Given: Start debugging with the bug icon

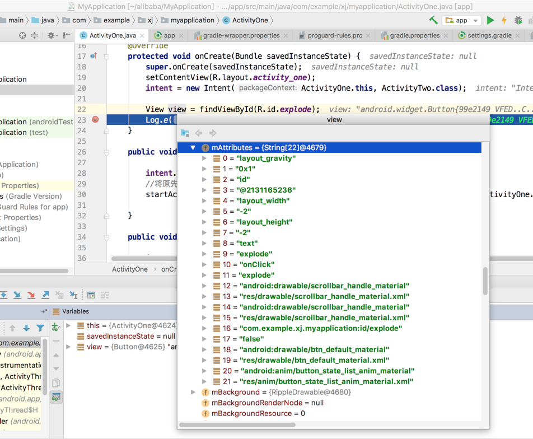Looking at the screenshot, I should coord(518,21).
